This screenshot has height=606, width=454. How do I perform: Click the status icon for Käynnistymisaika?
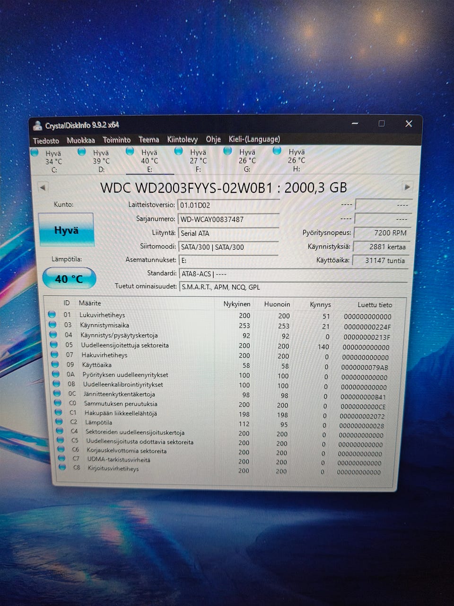[x=53, y=325]
